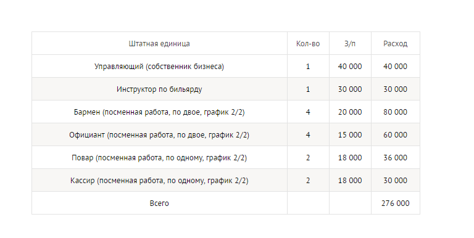The height and width of the screenshot is (238, 474).
Task: Click the "Повар" row description cell
Action: pyautogui.click(x=159, y=158)
